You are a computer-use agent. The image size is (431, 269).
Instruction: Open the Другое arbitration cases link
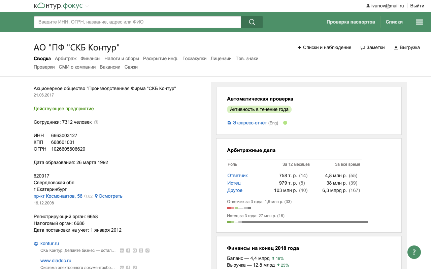click(235, 190)
